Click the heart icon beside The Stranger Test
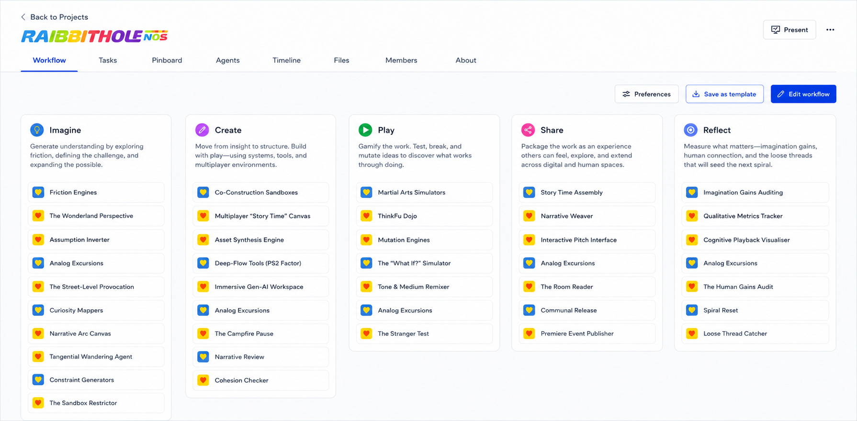 tap(367, 333)
